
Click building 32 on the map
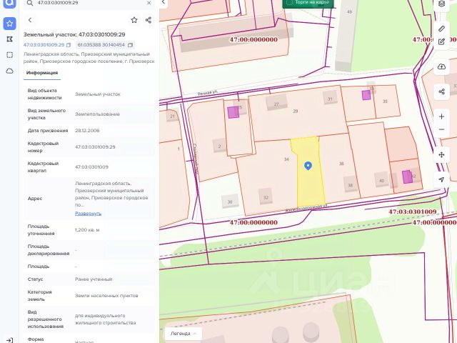266,197
